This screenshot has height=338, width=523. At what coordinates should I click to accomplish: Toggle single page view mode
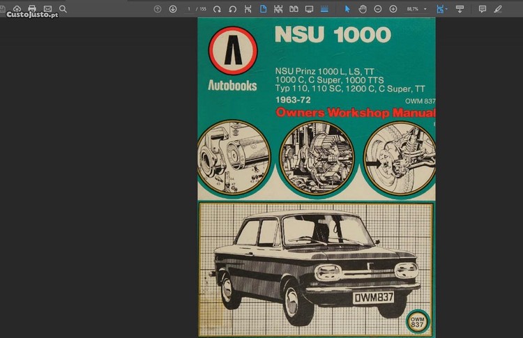coord(264,9)
